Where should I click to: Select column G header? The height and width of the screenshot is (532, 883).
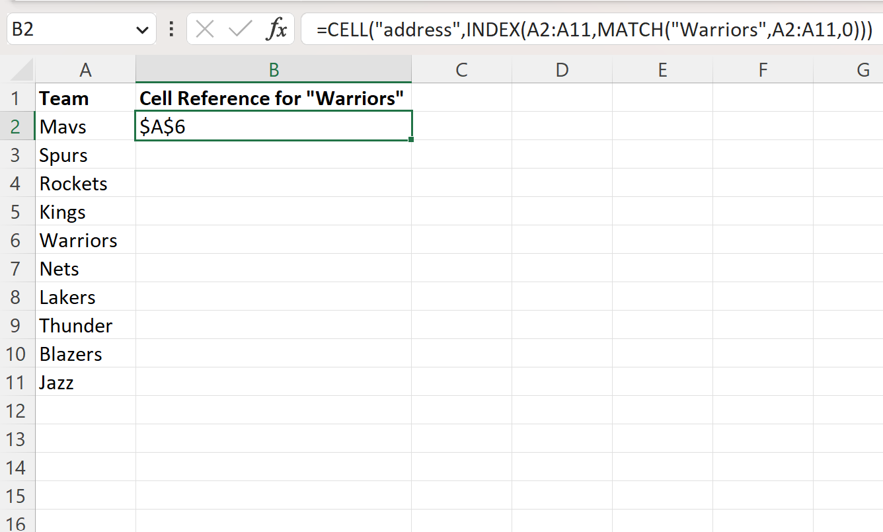tap(863, 69)
